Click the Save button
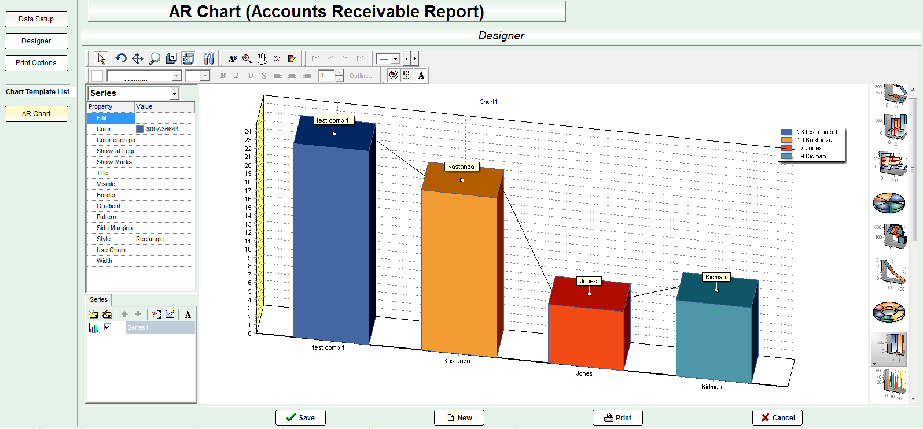This screenshot has width=923, height=429. coord(300,417)
